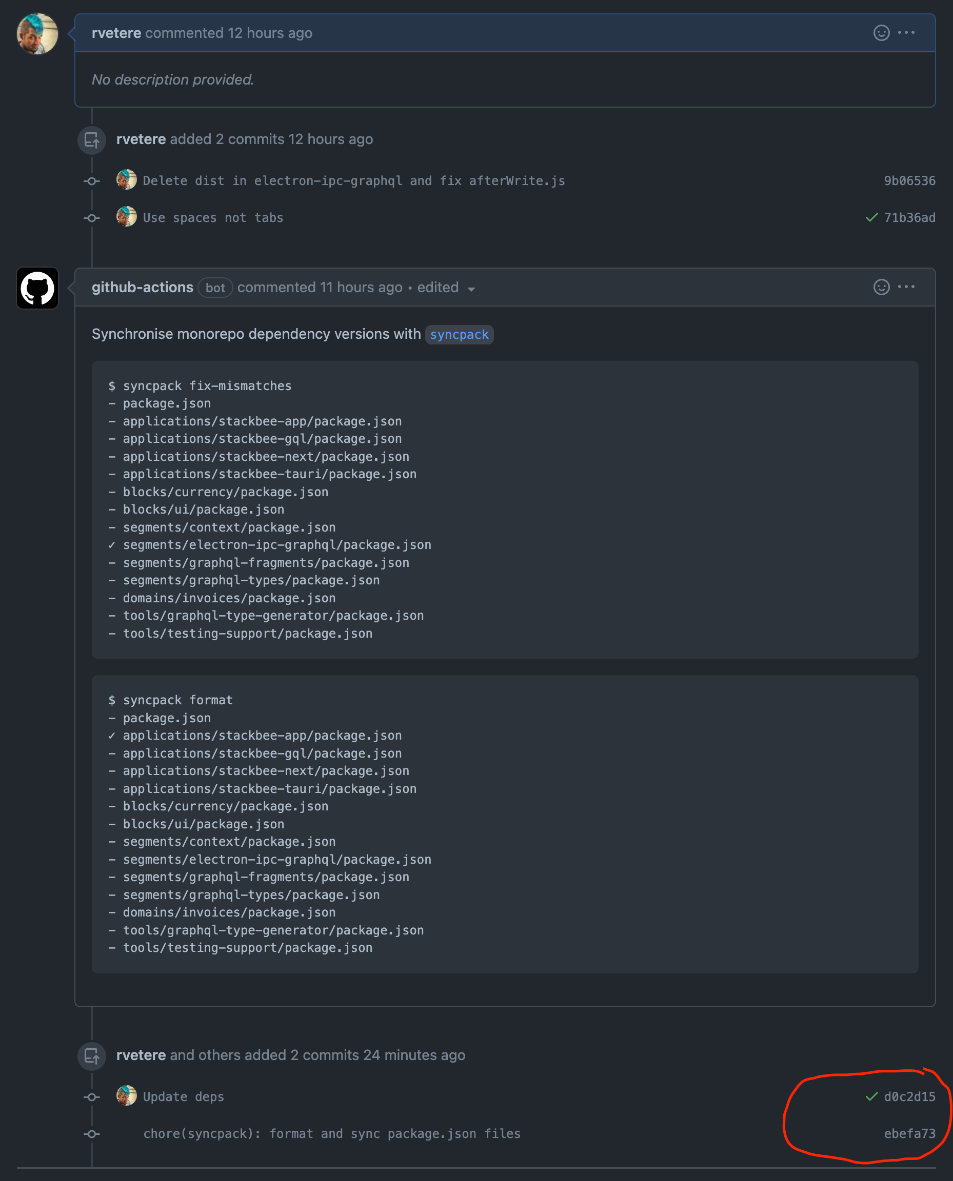This screenshot has height=1181, width=953.
Task: Open commit hash 71b36ad
Action: pos(909,218)
